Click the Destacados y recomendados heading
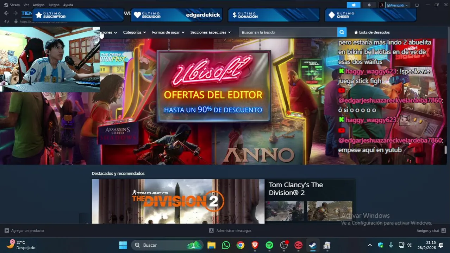The image size is (450, 253). click(118, 174)
